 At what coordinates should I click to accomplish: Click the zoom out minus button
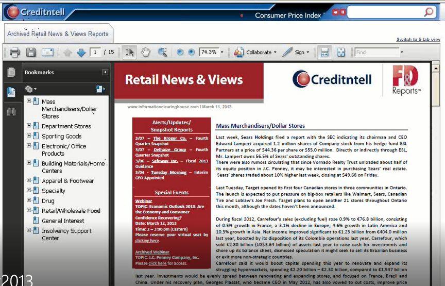180,52
